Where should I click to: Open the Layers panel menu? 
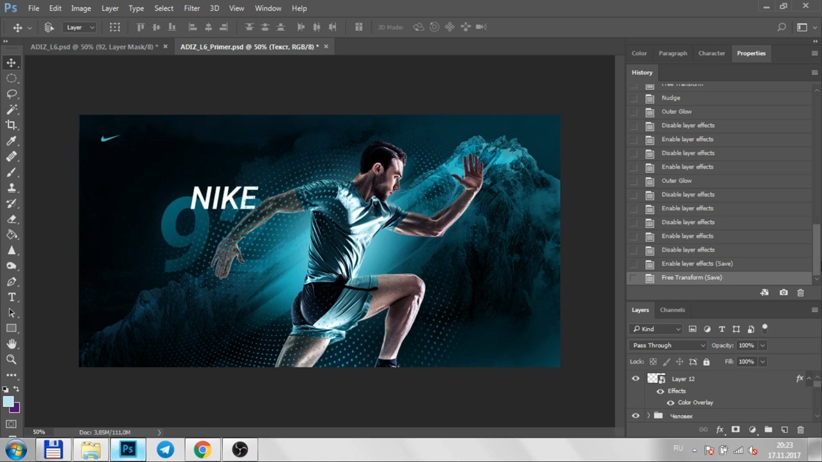(814, 310)
